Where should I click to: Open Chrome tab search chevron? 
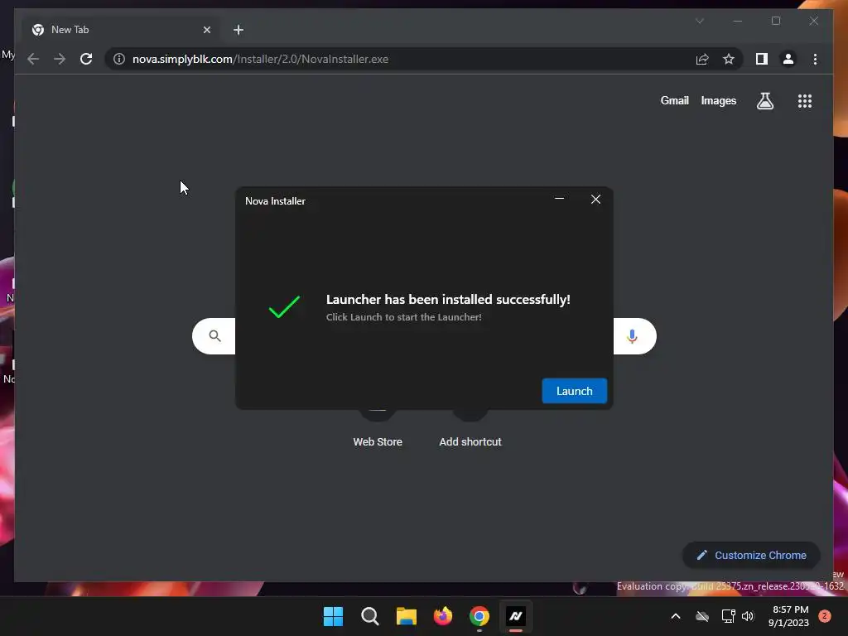click(699, 21)
